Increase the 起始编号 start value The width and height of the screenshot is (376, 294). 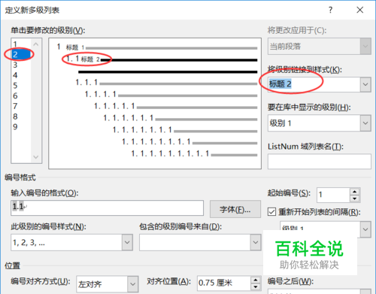click(x=355, y=192)
